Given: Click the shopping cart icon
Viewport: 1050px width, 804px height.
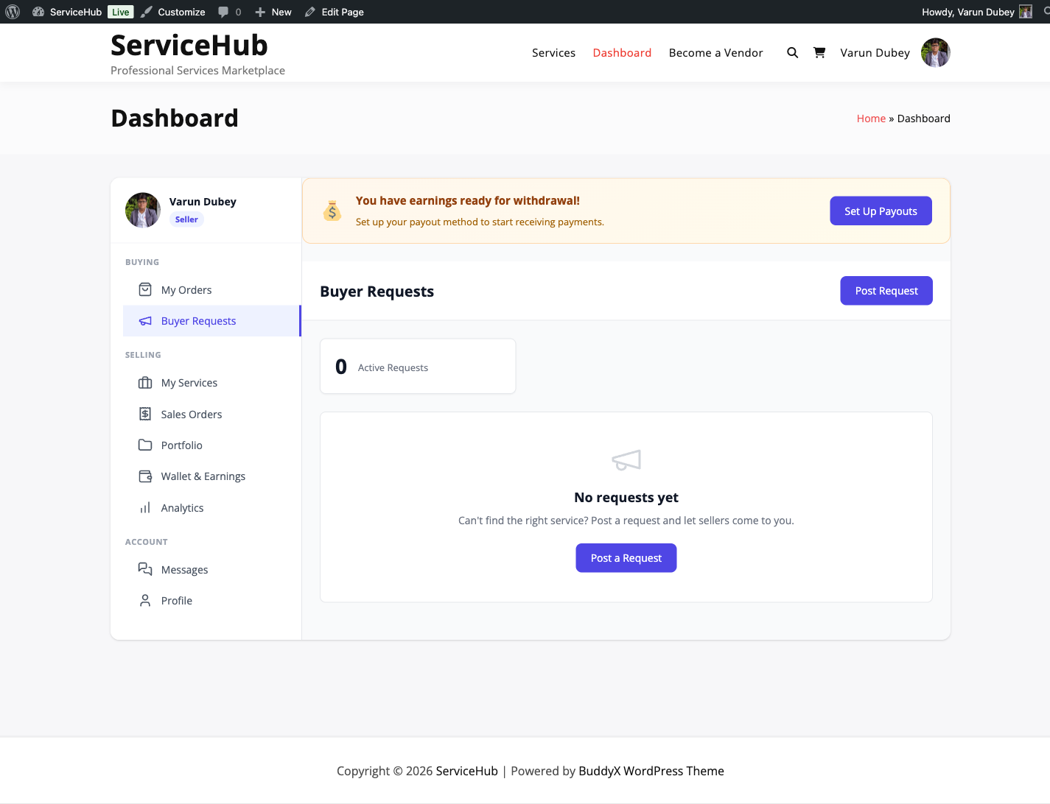Looking at the screenshot, I should pyautogui.click(x=819, y=52).
